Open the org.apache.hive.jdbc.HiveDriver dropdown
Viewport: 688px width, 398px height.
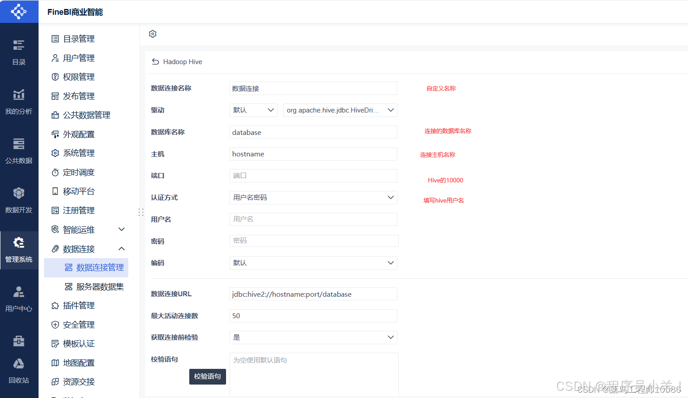(x=340, y=110)
